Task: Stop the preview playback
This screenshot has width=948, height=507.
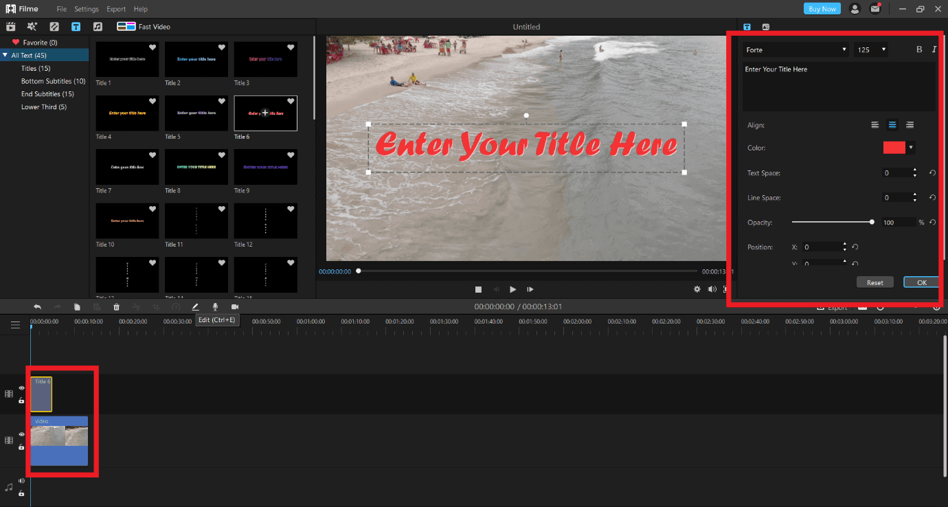Action: point(479,289)
